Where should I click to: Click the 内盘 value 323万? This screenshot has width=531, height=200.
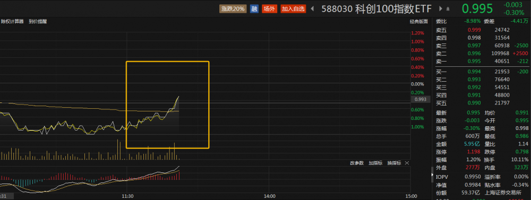pyautogui.click(x=522, y=167)
